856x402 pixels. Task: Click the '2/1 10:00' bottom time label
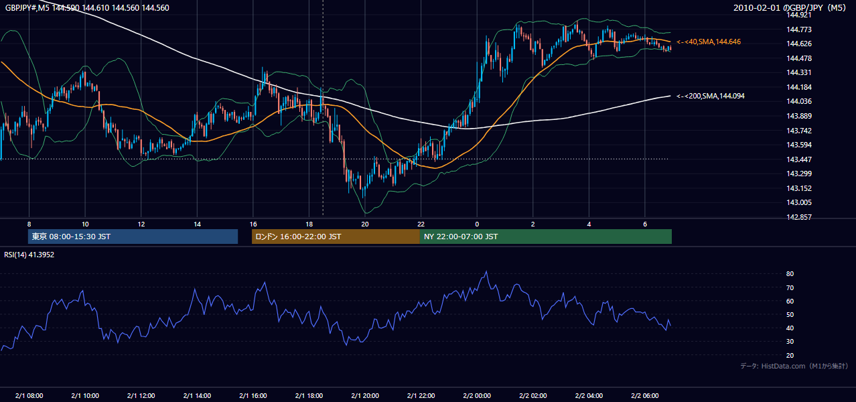(84, 395)
